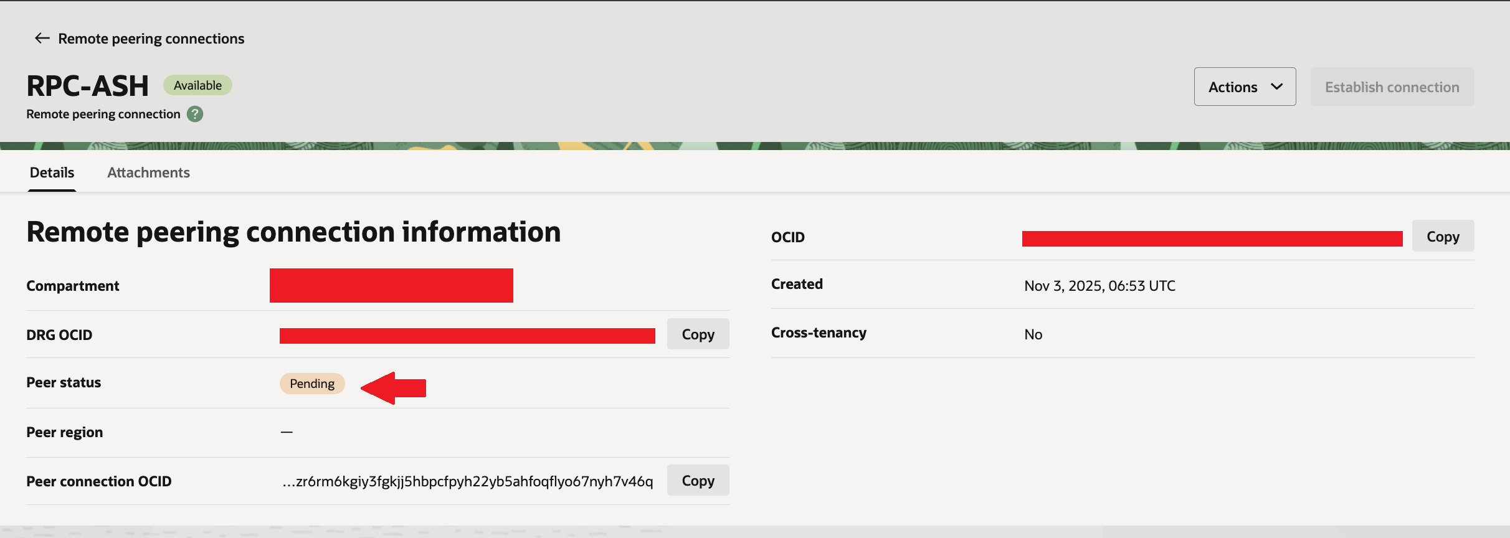
Task: Click the red arrow beside Pending
Action: tap(394, 388)
